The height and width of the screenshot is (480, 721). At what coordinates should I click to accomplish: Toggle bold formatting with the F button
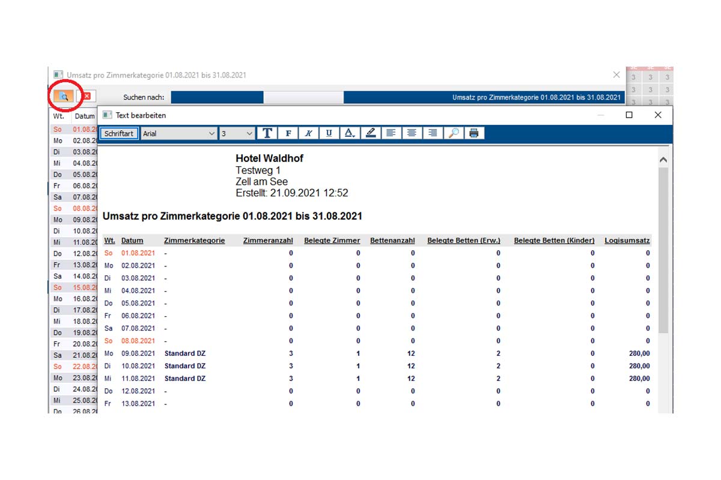288,133
